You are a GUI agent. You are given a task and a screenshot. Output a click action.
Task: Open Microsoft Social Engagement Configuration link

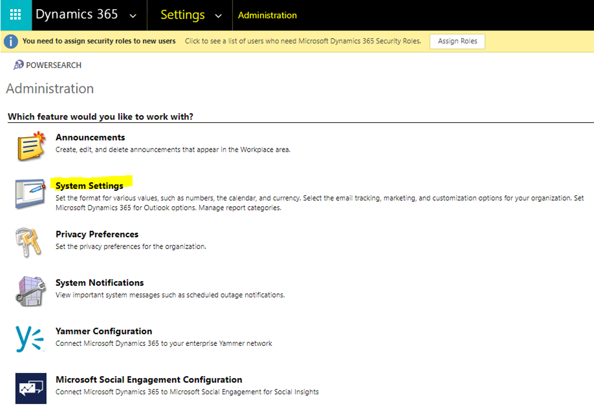pos(149,380)
